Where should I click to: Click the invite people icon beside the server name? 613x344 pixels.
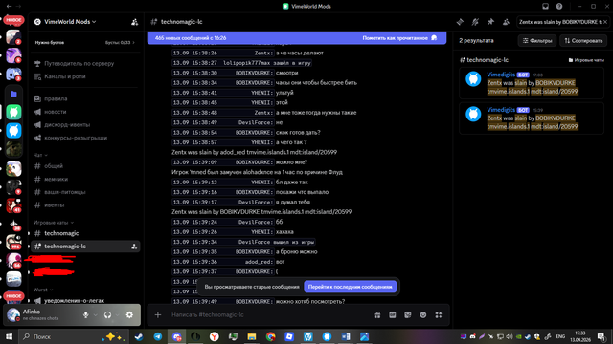[x=134, y=22]
